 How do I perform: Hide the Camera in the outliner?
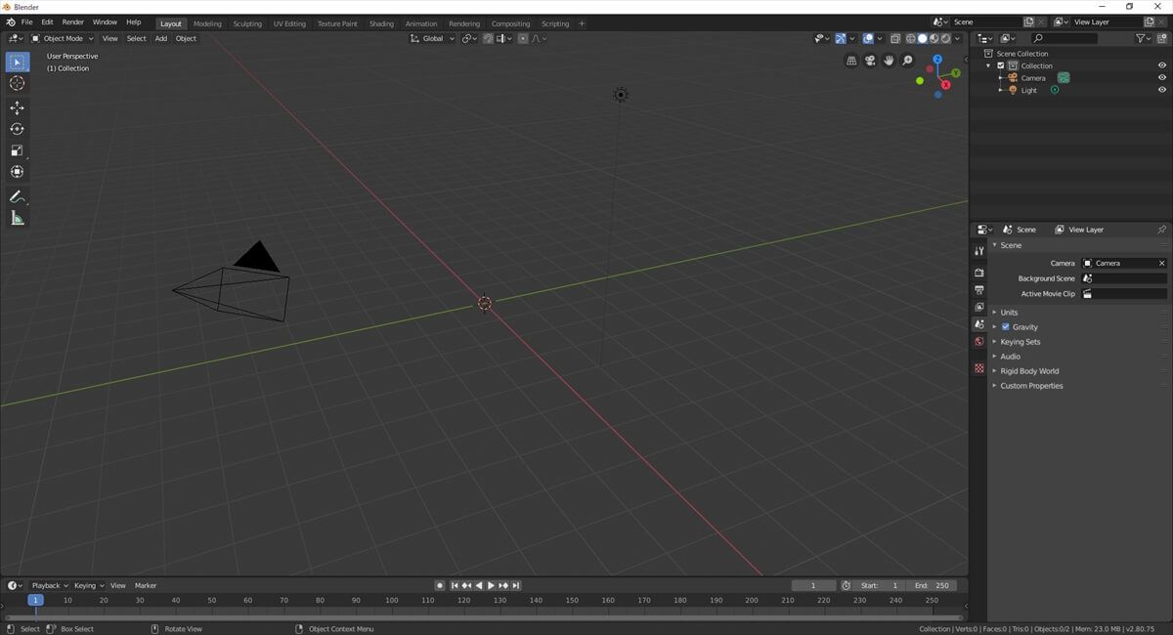pos(1162,77)
